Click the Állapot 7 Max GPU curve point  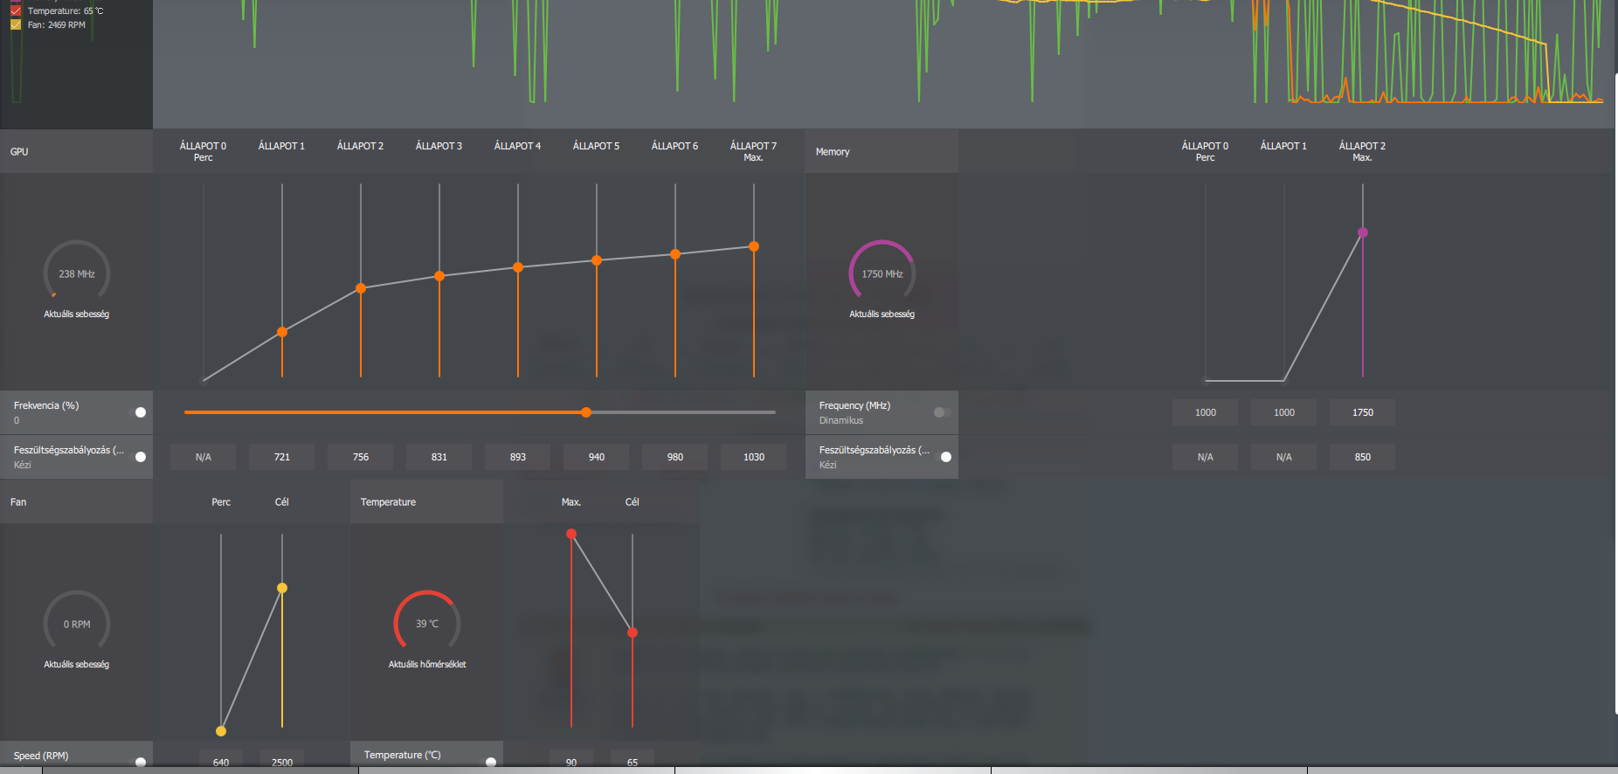point(754,246)
